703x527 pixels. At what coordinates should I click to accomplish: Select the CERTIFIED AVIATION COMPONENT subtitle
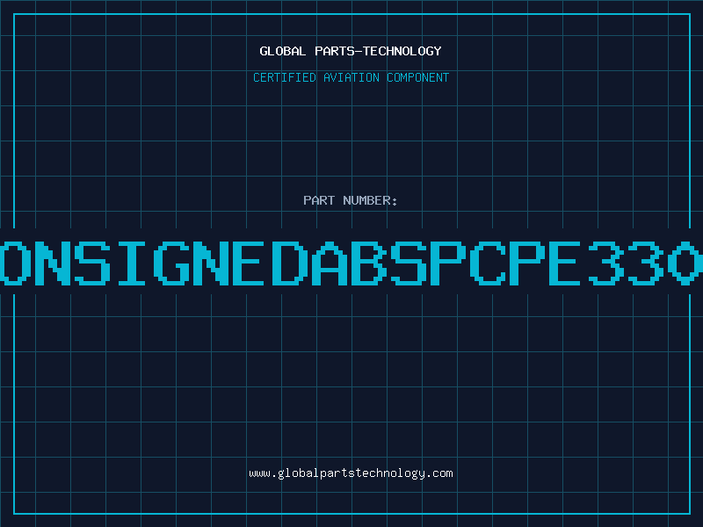[351, 77]
